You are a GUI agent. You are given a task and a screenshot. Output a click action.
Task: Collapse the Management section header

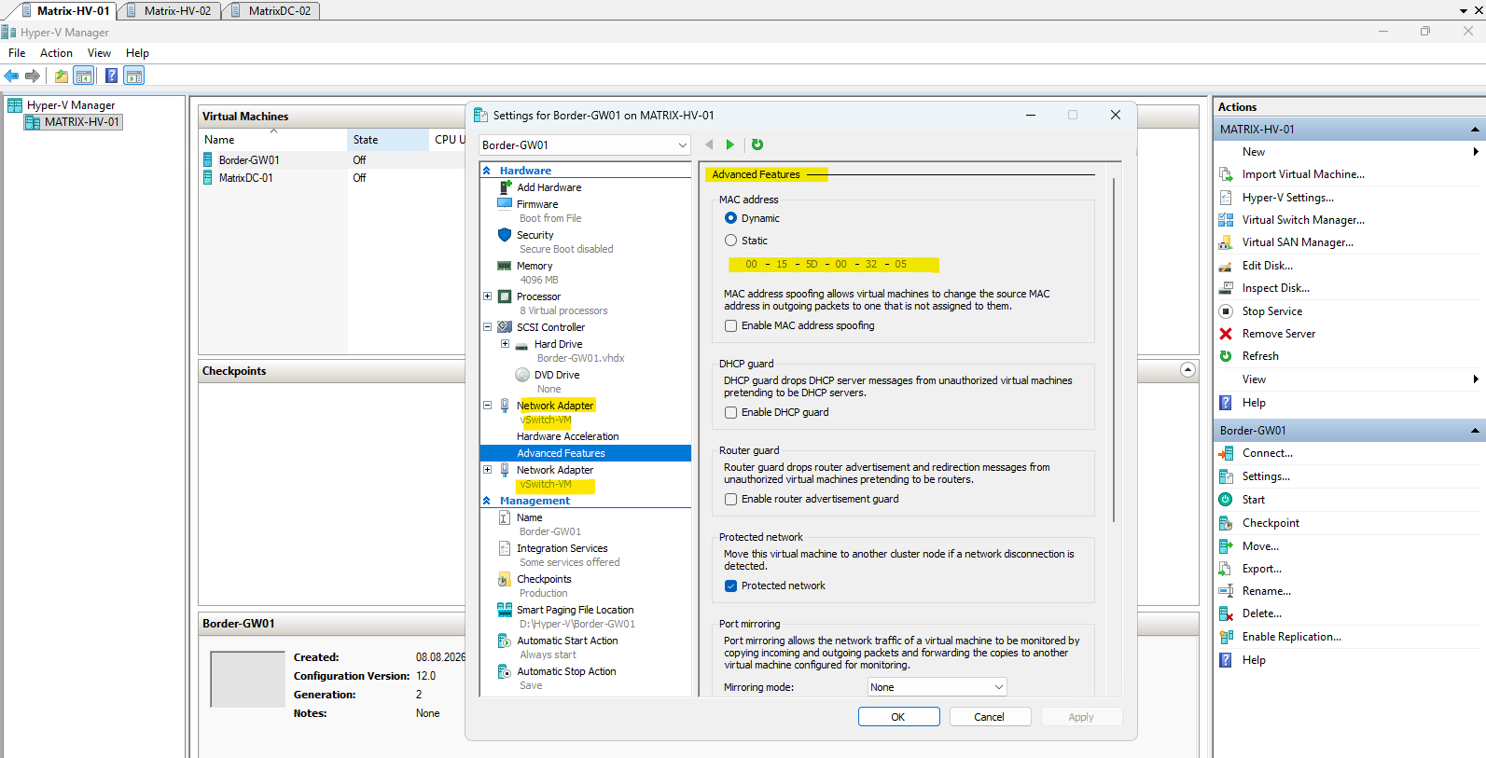pyautogui.click(x=487, y=501)
